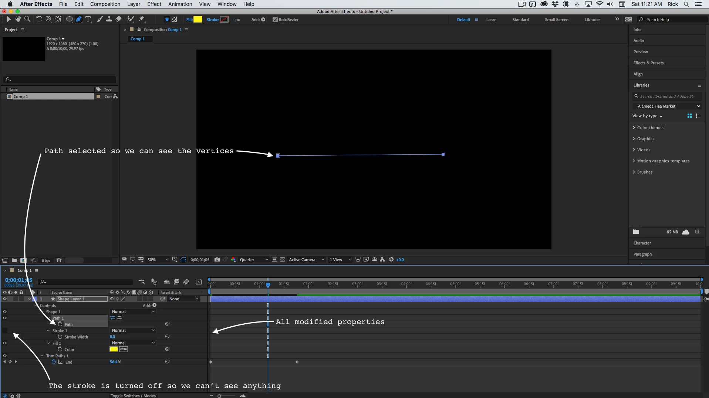Toggle the RotoBezier checkbox
Image resolution: width=709 pixels, height=398 pixels.
pyautogui.click(x=275, y=20)
